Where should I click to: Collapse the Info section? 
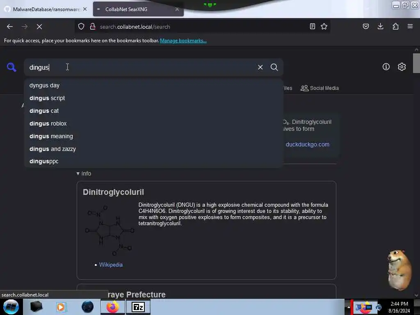[x=84, y=173]
